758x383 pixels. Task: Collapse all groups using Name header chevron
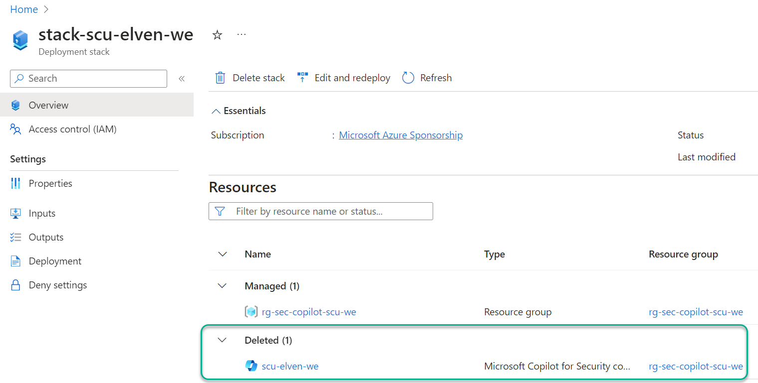coord(223,254)
